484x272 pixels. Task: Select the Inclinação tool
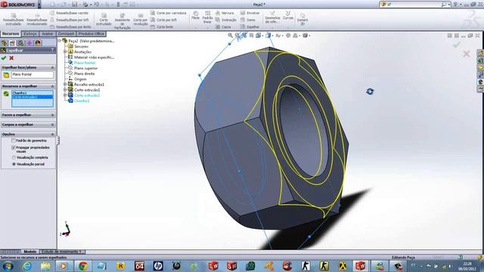[x=226, y=20]
